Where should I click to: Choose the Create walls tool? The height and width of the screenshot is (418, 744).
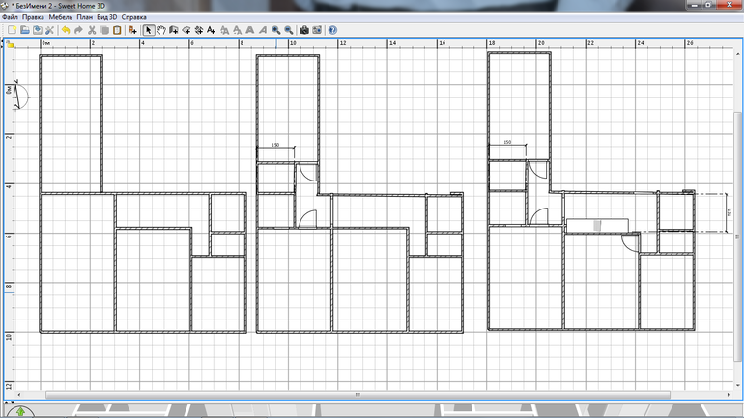click(x=174, y=30)
